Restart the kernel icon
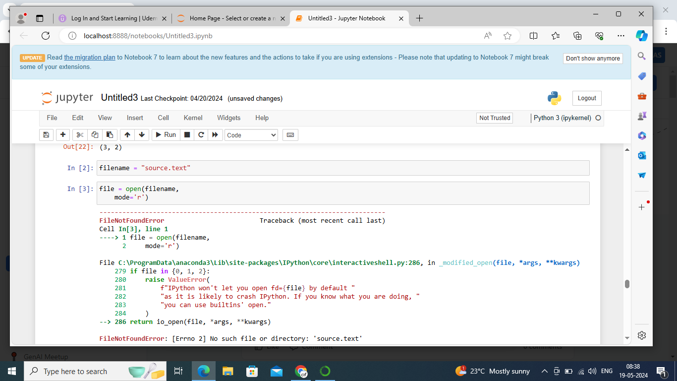The image size is (677, 381). click(201, 135)
